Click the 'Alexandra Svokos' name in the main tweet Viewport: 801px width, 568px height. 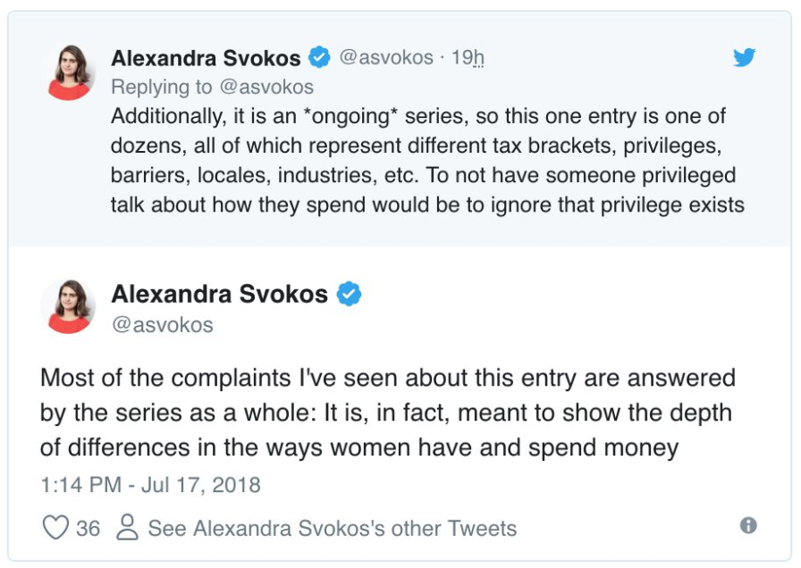click(220, 294)
